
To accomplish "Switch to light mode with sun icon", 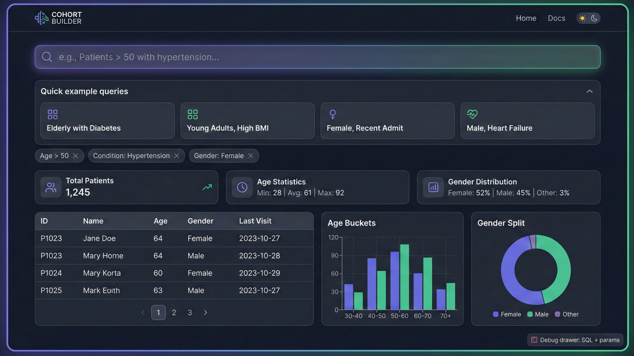I will (x=582, y=18).
